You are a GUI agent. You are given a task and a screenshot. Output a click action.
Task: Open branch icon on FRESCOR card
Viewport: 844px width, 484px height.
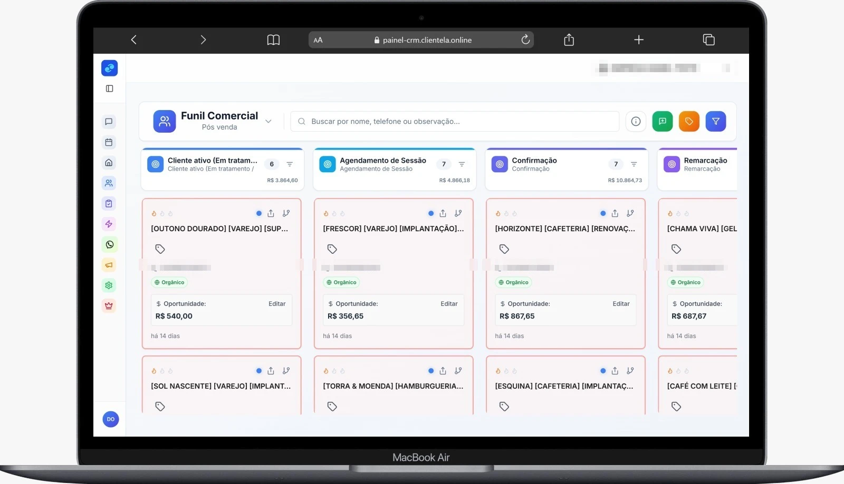click(458, 213)
